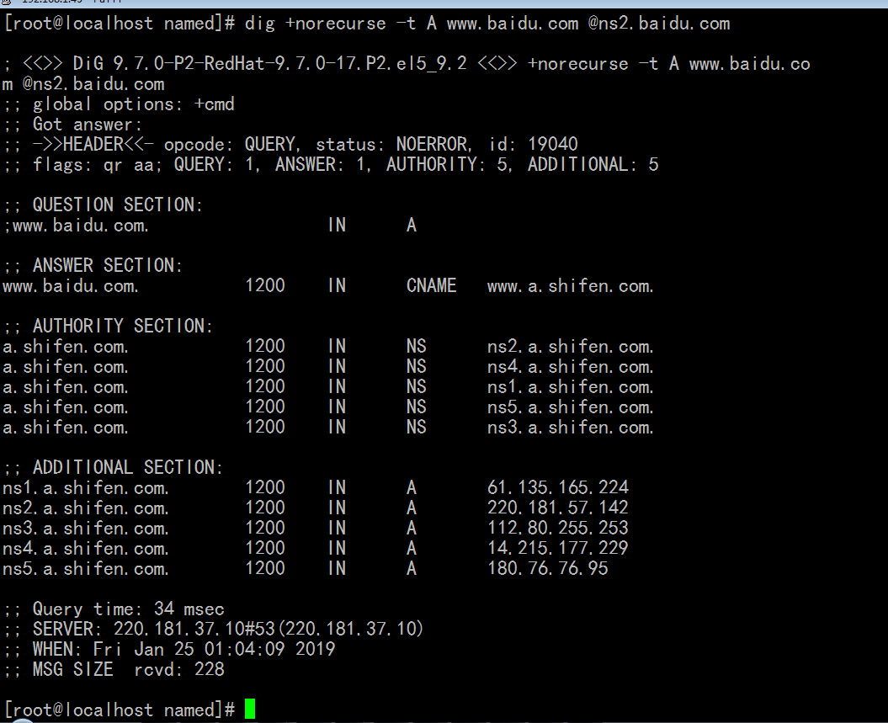The height and width of the screenshot is (723, 888).
Task: Click the IP address 14.215.177.229
Action: (558, 548)
